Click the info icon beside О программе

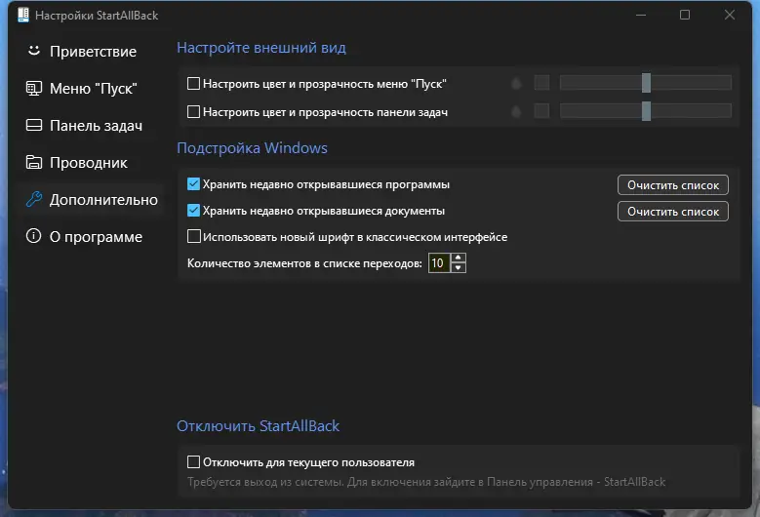pos(33,236)
